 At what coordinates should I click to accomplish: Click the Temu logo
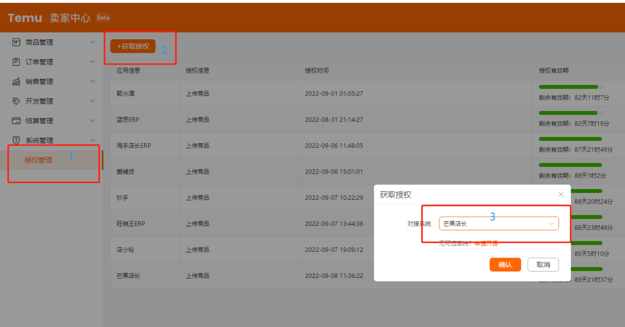(25, 18)
